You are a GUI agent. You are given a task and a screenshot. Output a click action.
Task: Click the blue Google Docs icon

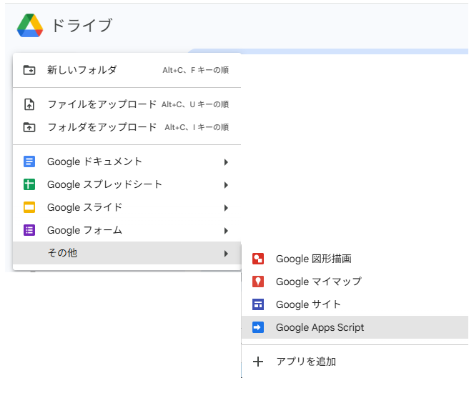pyautogui.click(x=29, y=161)
